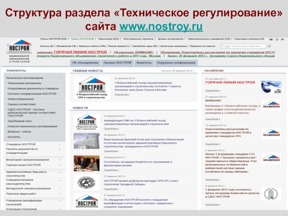The height and width of the screenshot is (216, 288).
Task: Open Центры тестирования top link
Action: click(170, 39)
